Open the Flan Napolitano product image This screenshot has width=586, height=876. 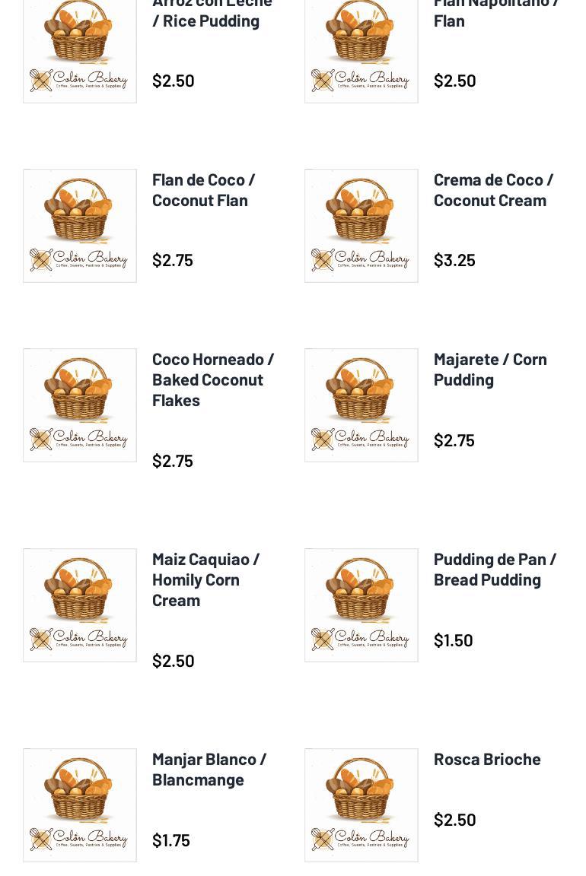pos(361,49)
